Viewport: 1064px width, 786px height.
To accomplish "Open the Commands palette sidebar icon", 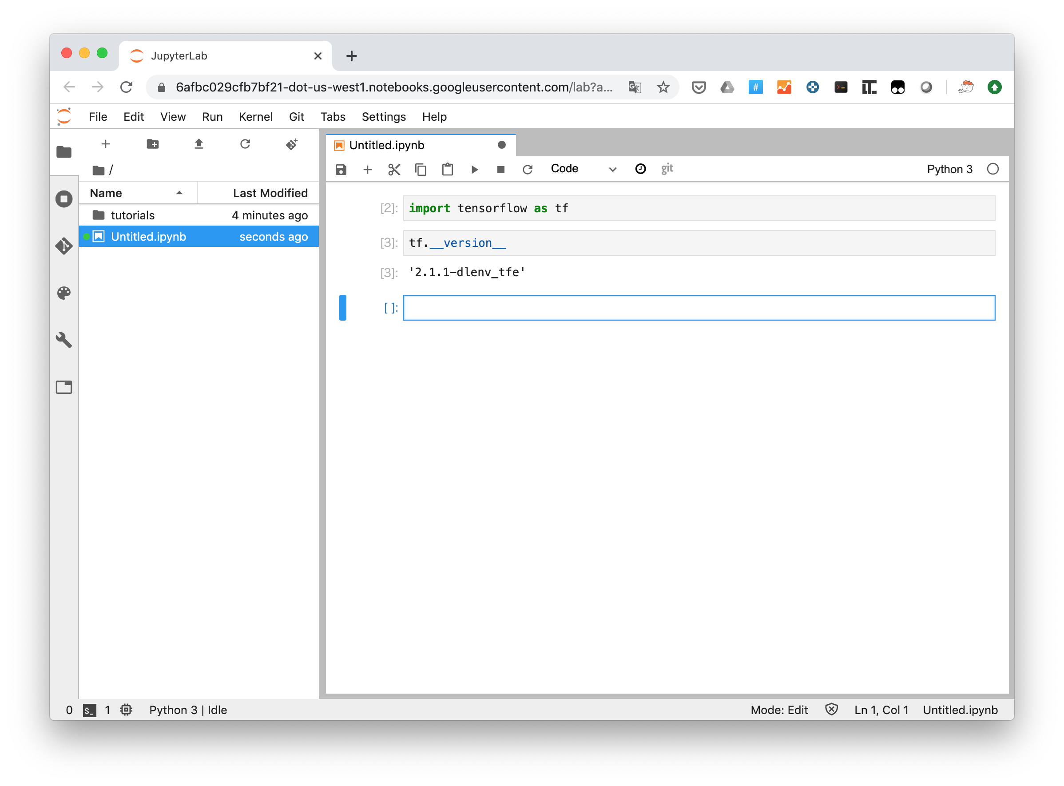I will [64, 293].
